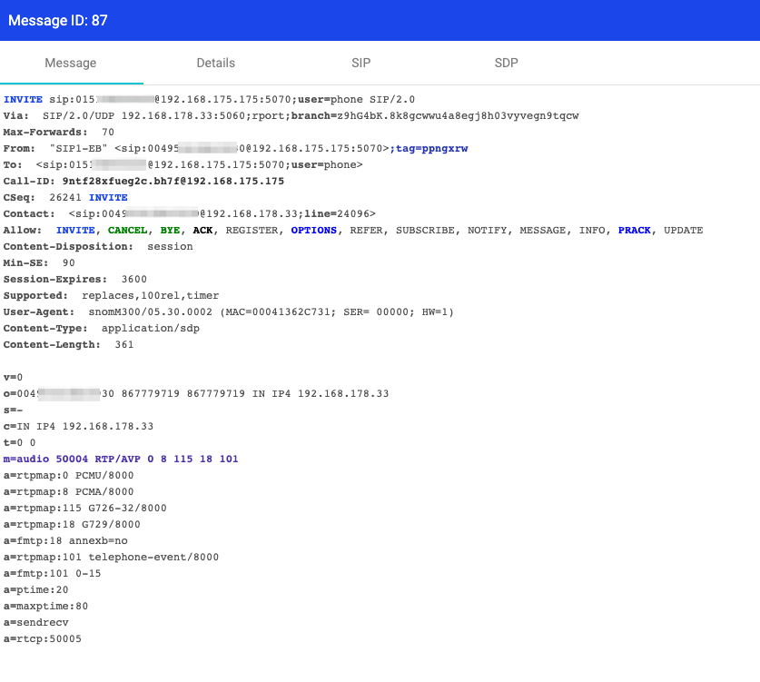
Task: Select the Max-Forwards header label
Action: [x=46, y=133]
